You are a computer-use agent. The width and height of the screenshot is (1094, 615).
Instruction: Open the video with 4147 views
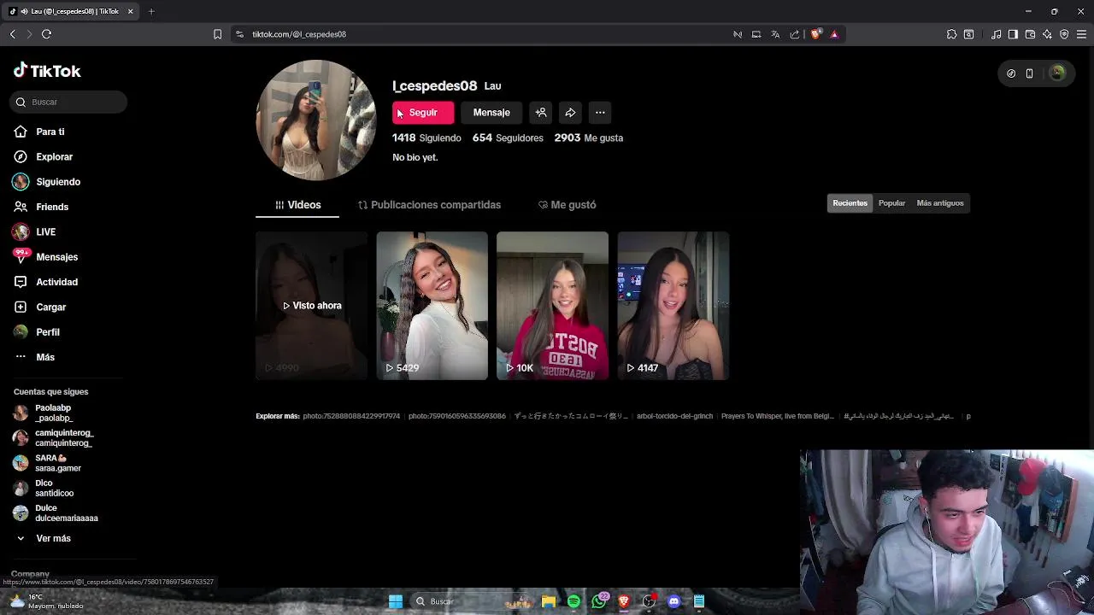[673, 306]
